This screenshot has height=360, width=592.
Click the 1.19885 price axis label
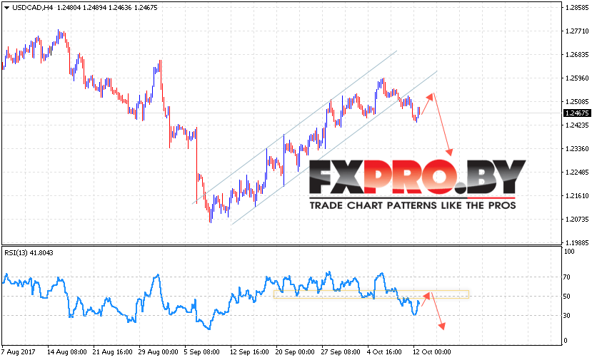pos(577,242)
